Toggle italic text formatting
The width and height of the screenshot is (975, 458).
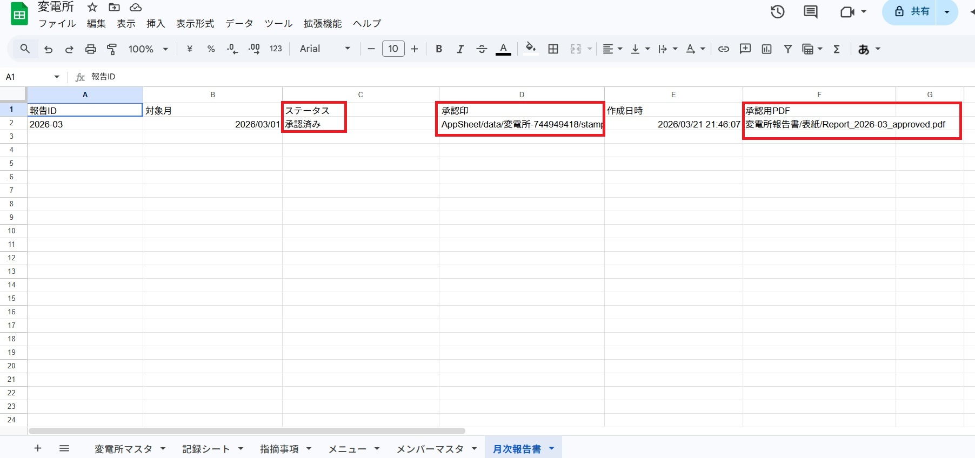[460, 49]
